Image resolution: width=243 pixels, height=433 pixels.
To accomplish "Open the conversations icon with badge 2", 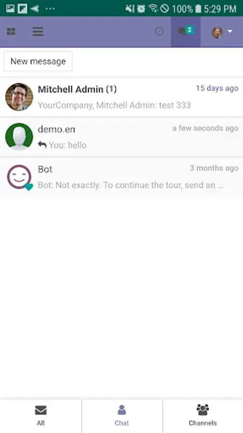I will [185, 31].
